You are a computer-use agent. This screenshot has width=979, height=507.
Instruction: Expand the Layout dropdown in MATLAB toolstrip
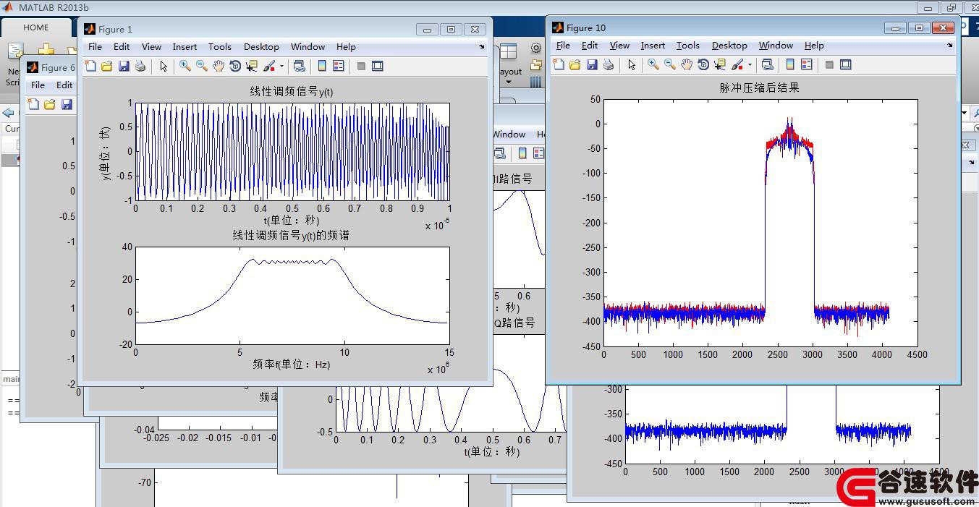[509, 81]
